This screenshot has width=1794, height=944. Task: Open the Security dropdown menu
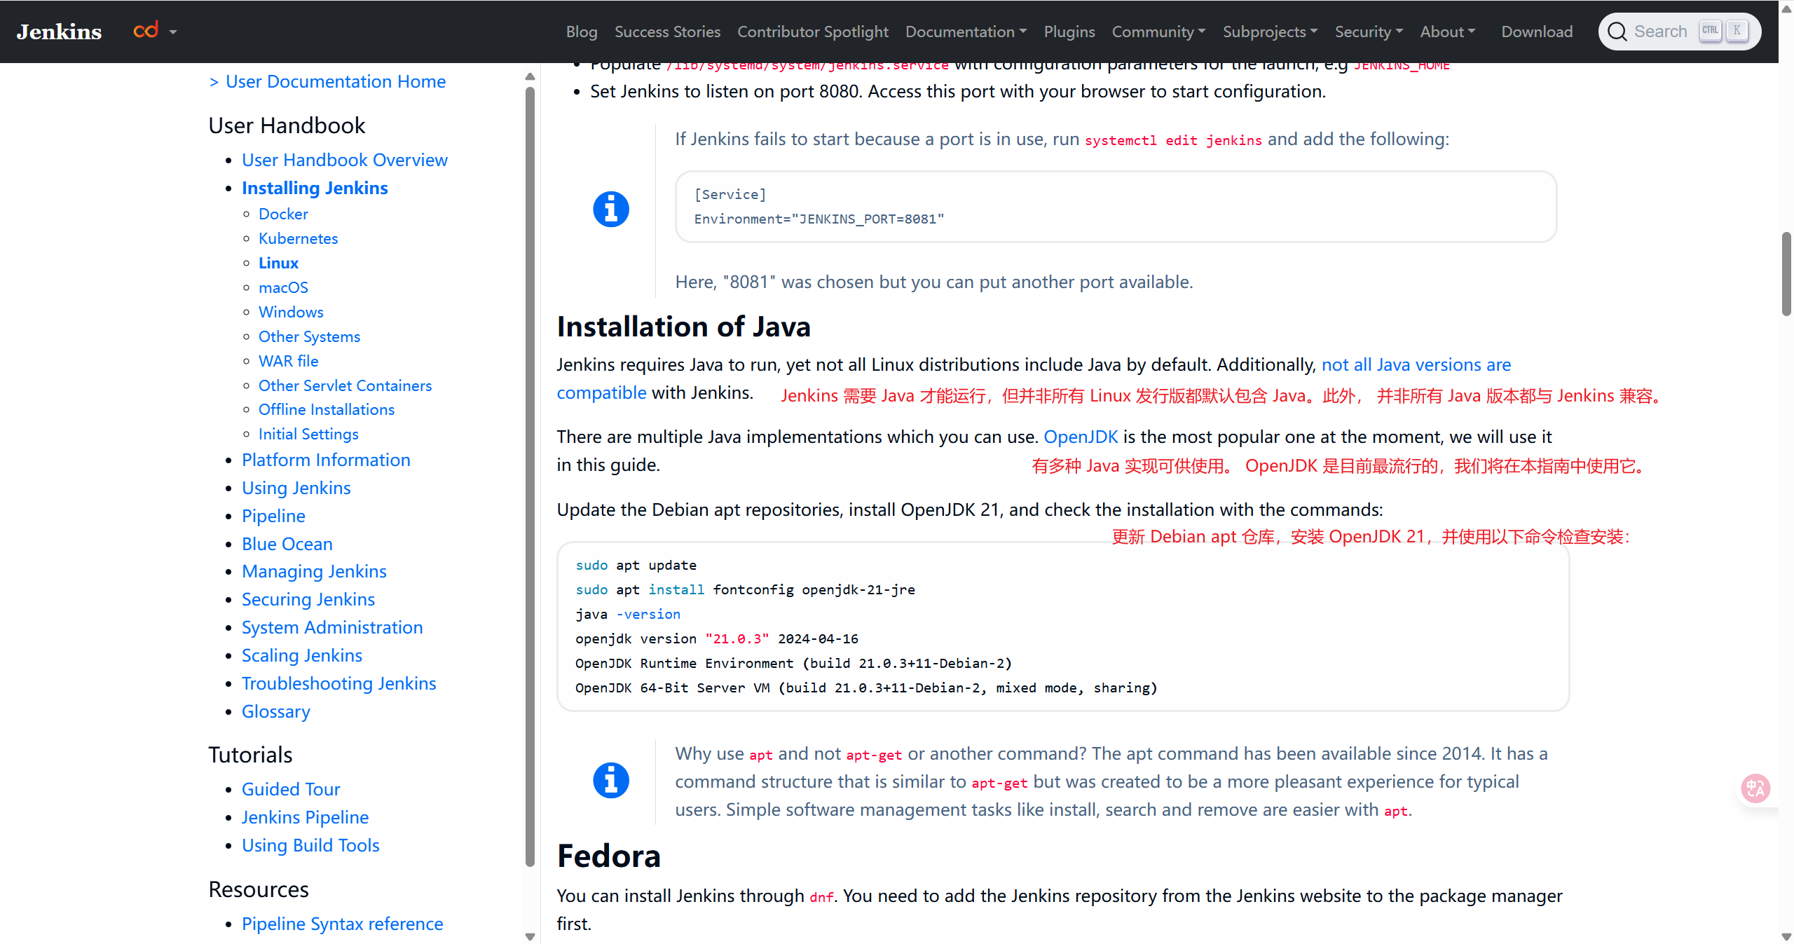click(1368, 32)
